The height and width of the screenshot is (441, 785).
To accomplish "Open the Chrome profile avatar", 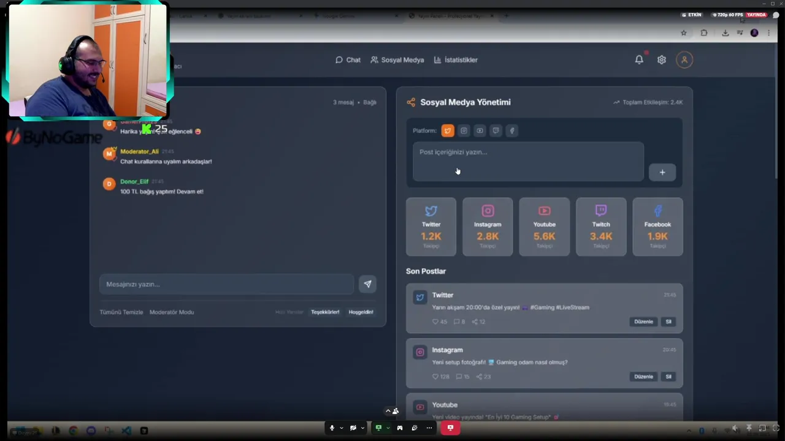I will coord(754,33).
